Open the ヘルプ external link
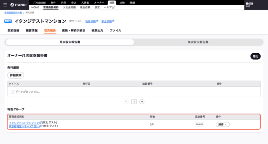Viewport: 268px width, 144px height. (x=109, y=7)
